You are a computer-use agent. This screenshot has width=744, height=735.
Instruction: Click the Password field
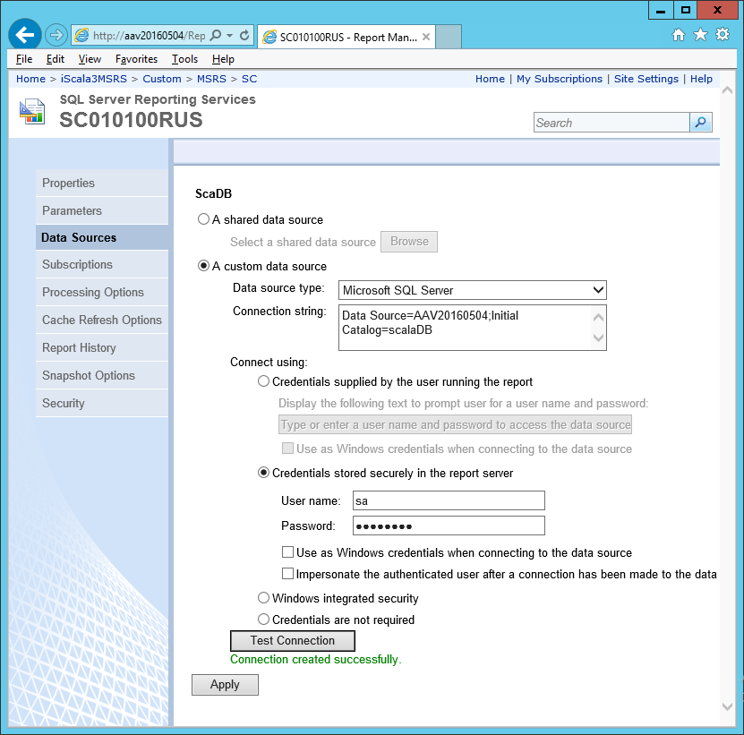449,526
